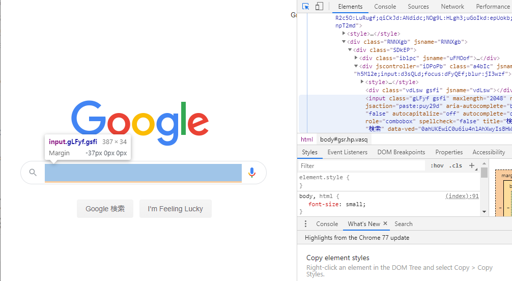The width and height of the screenshot is (512, 281).
Task: Focus the styles Filter input
Action: [x=362, y=165]
